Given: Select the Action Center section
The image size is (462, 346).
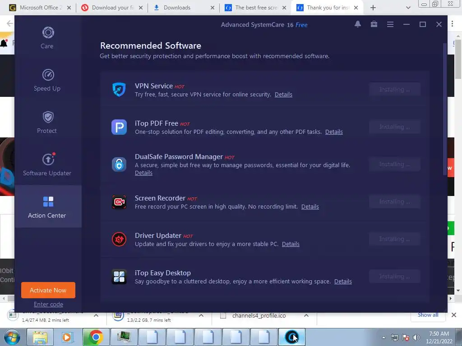Looking at the screenshot, I should pos(48,206).
